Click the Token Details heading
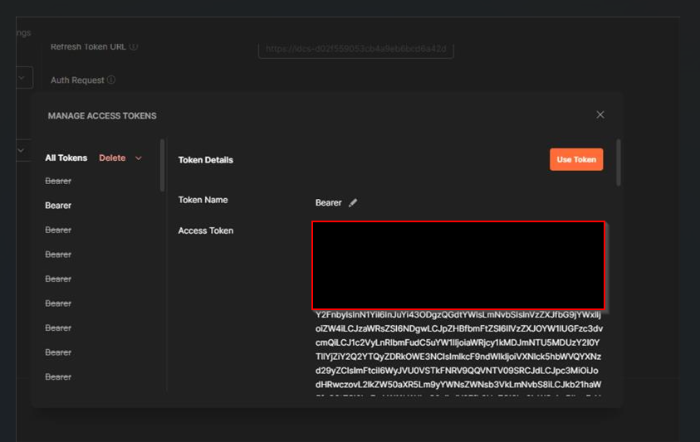The width and height of the screenshot is (700, 442). [205, 160]
